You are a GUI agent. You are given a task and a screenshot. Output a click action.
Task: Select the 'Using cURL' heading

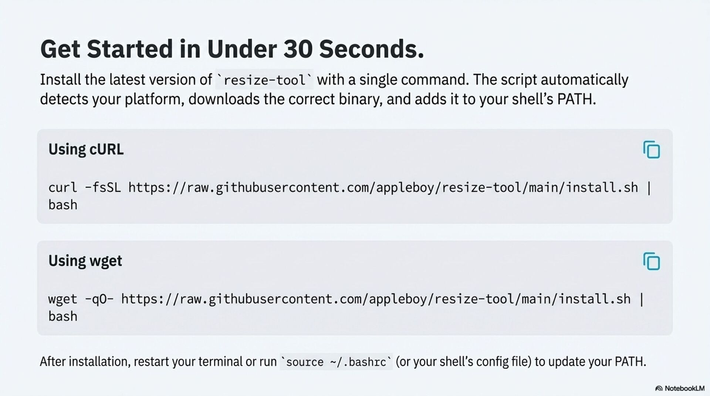pos(86,150)
